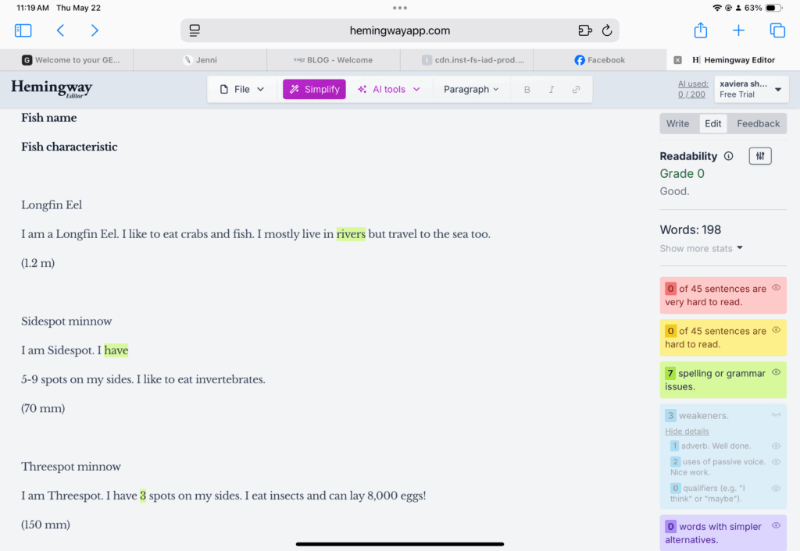Click the (150 mm) text

click(45, 525)
